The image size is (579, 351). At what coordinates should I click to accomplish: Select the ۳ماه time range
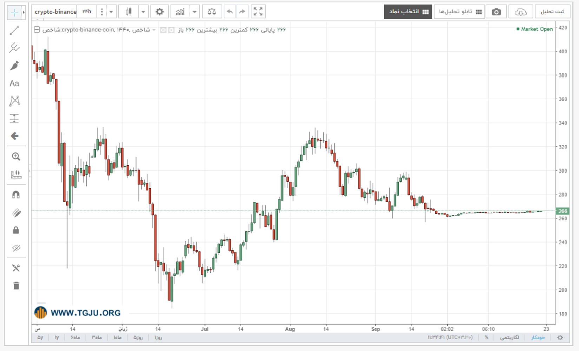(97, 337)
